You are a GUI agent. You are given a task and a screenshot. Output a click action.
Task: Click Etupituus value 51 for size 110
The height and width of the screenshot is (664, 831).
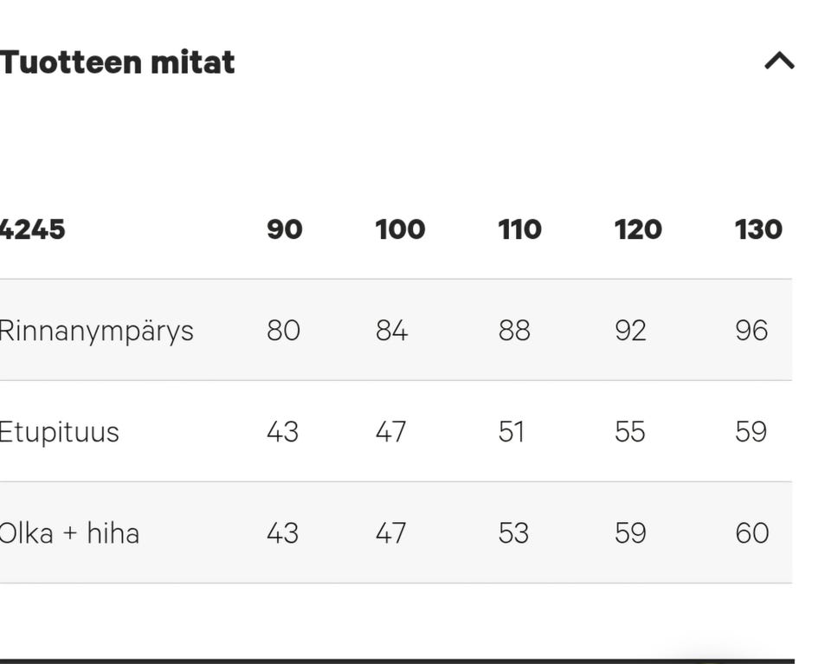pos(512,432)
